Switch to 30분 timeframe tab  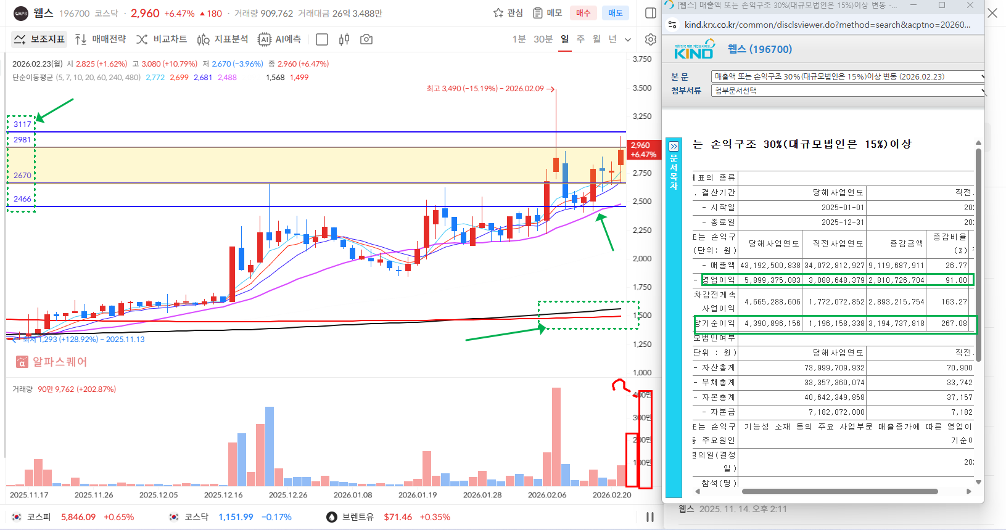[x=543, y=39]
